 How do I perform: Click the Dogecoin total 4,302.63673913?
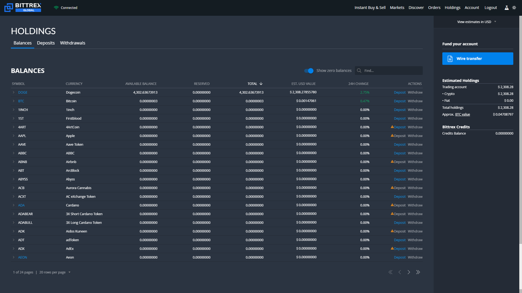[251, 92]
